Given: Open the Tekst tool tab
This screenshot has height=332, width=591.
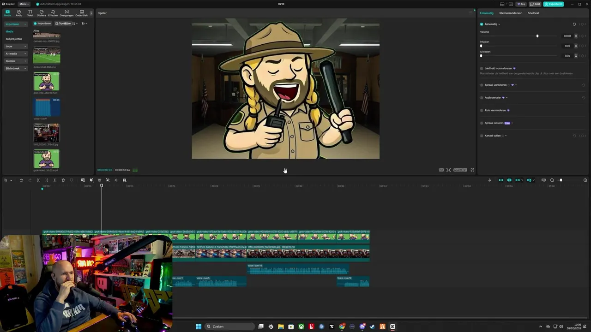Looking at the screenshot, I should pyautogui.click(x=30, y=13).
